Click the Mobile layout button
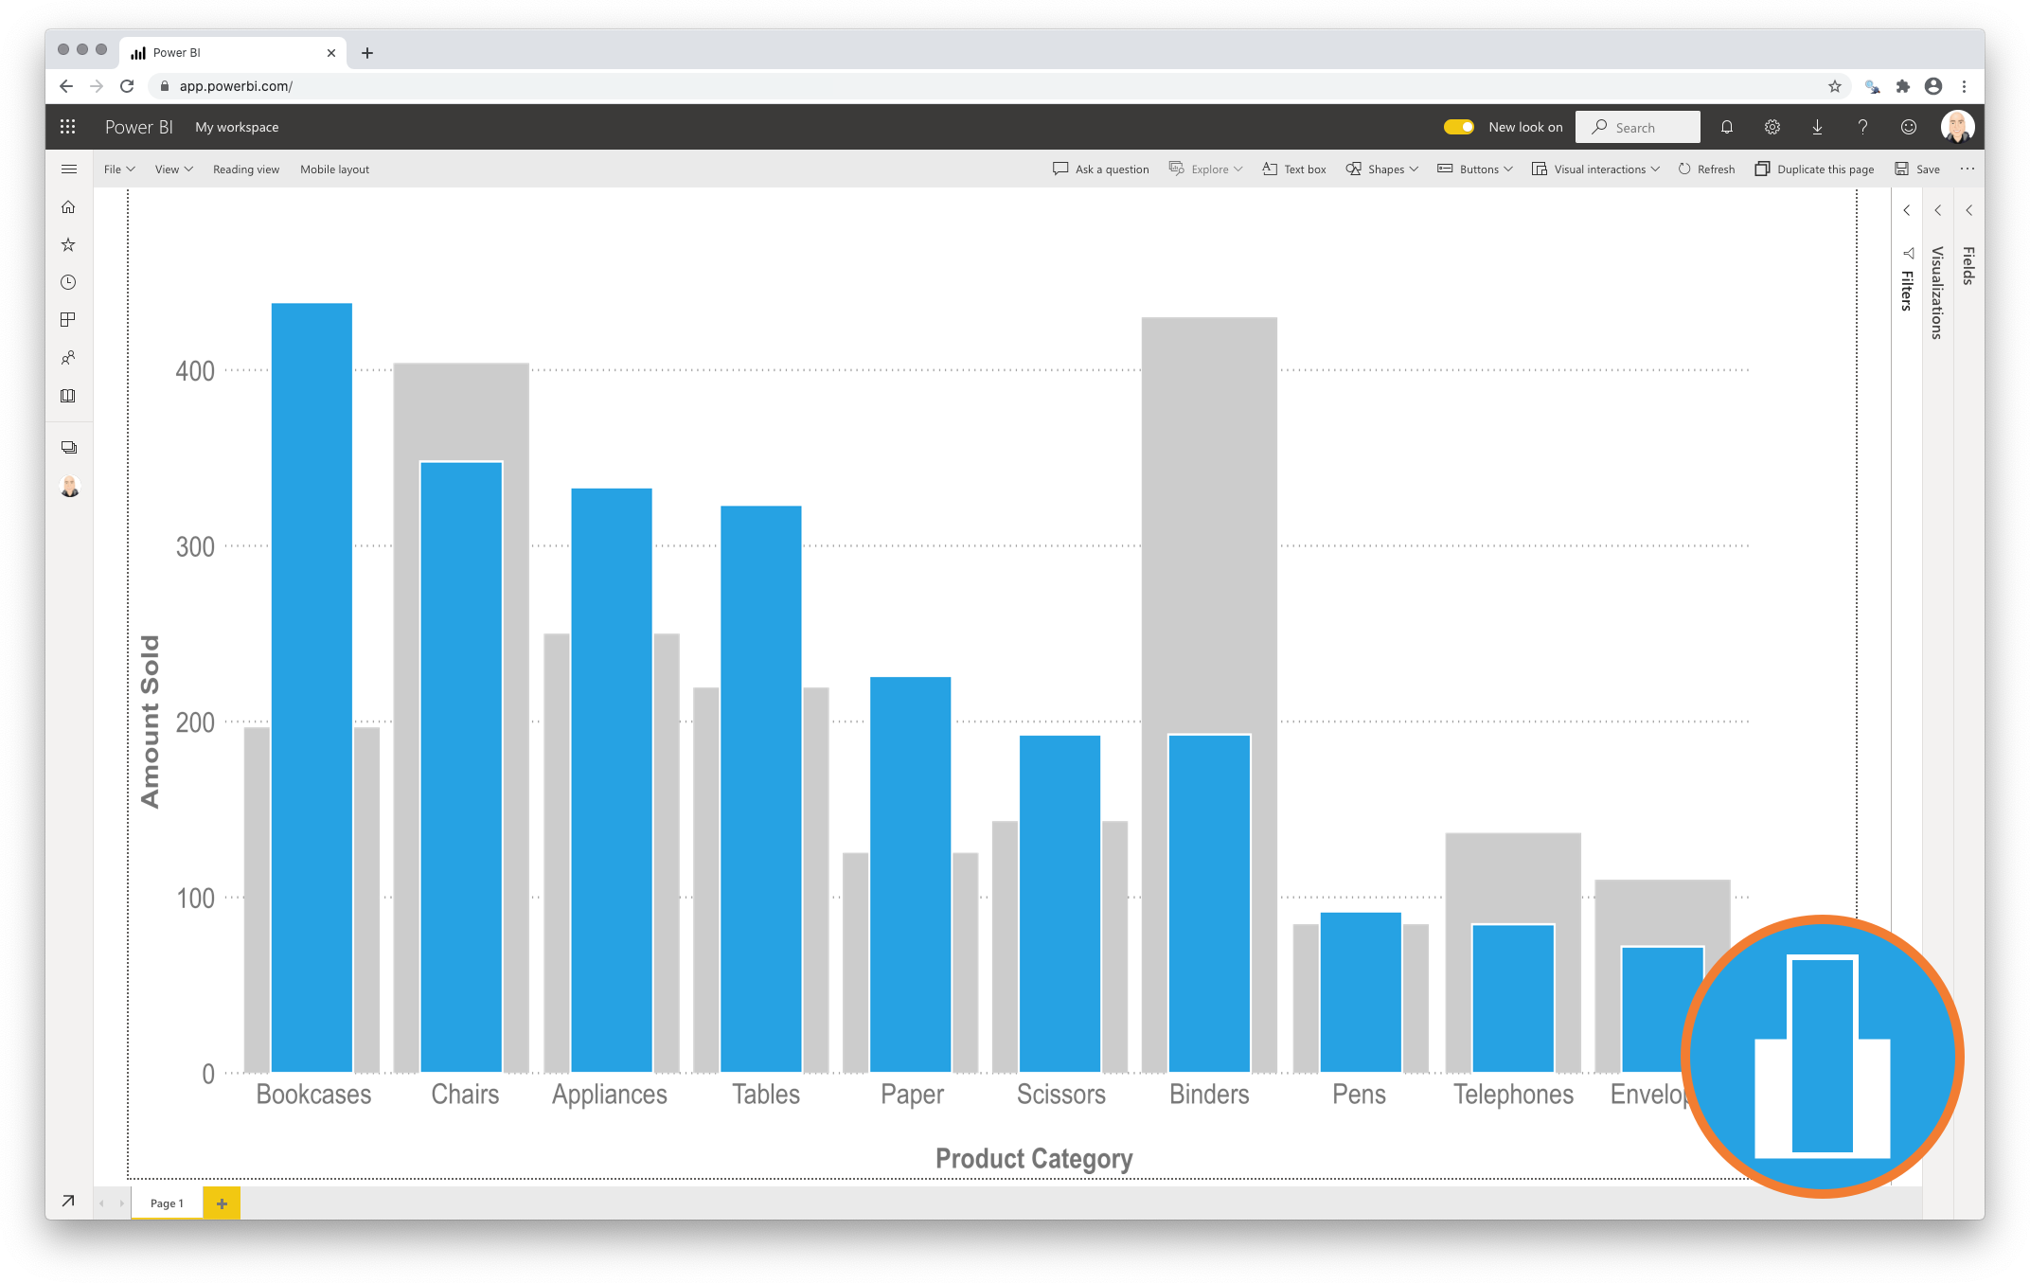 (332, 169)
